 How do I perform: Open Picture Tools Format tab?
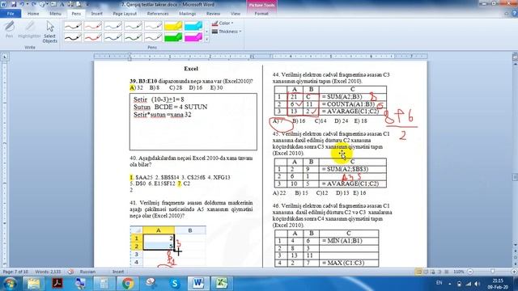261,14
